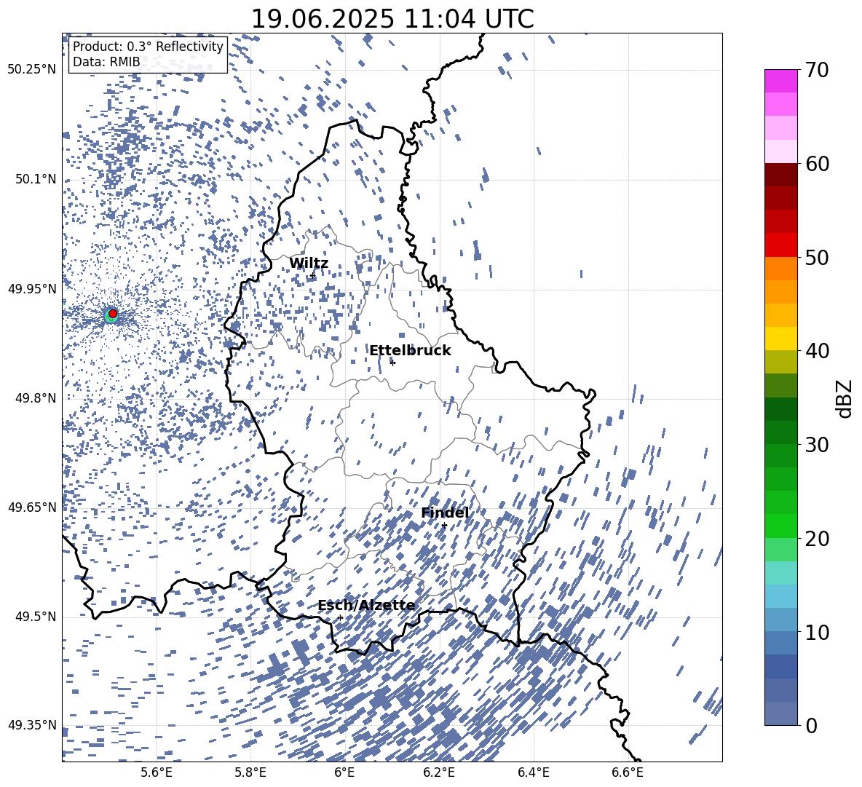Viewport: 862px width, 787px height.
Task: Click the 6.4°E longitude tick label
Action: pyautogui.click(x=533, y=772)
